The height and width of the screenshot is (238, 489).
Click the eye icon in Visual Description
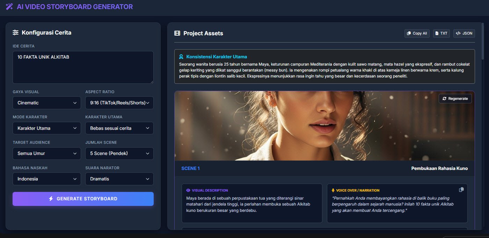[x=188, y=191]
